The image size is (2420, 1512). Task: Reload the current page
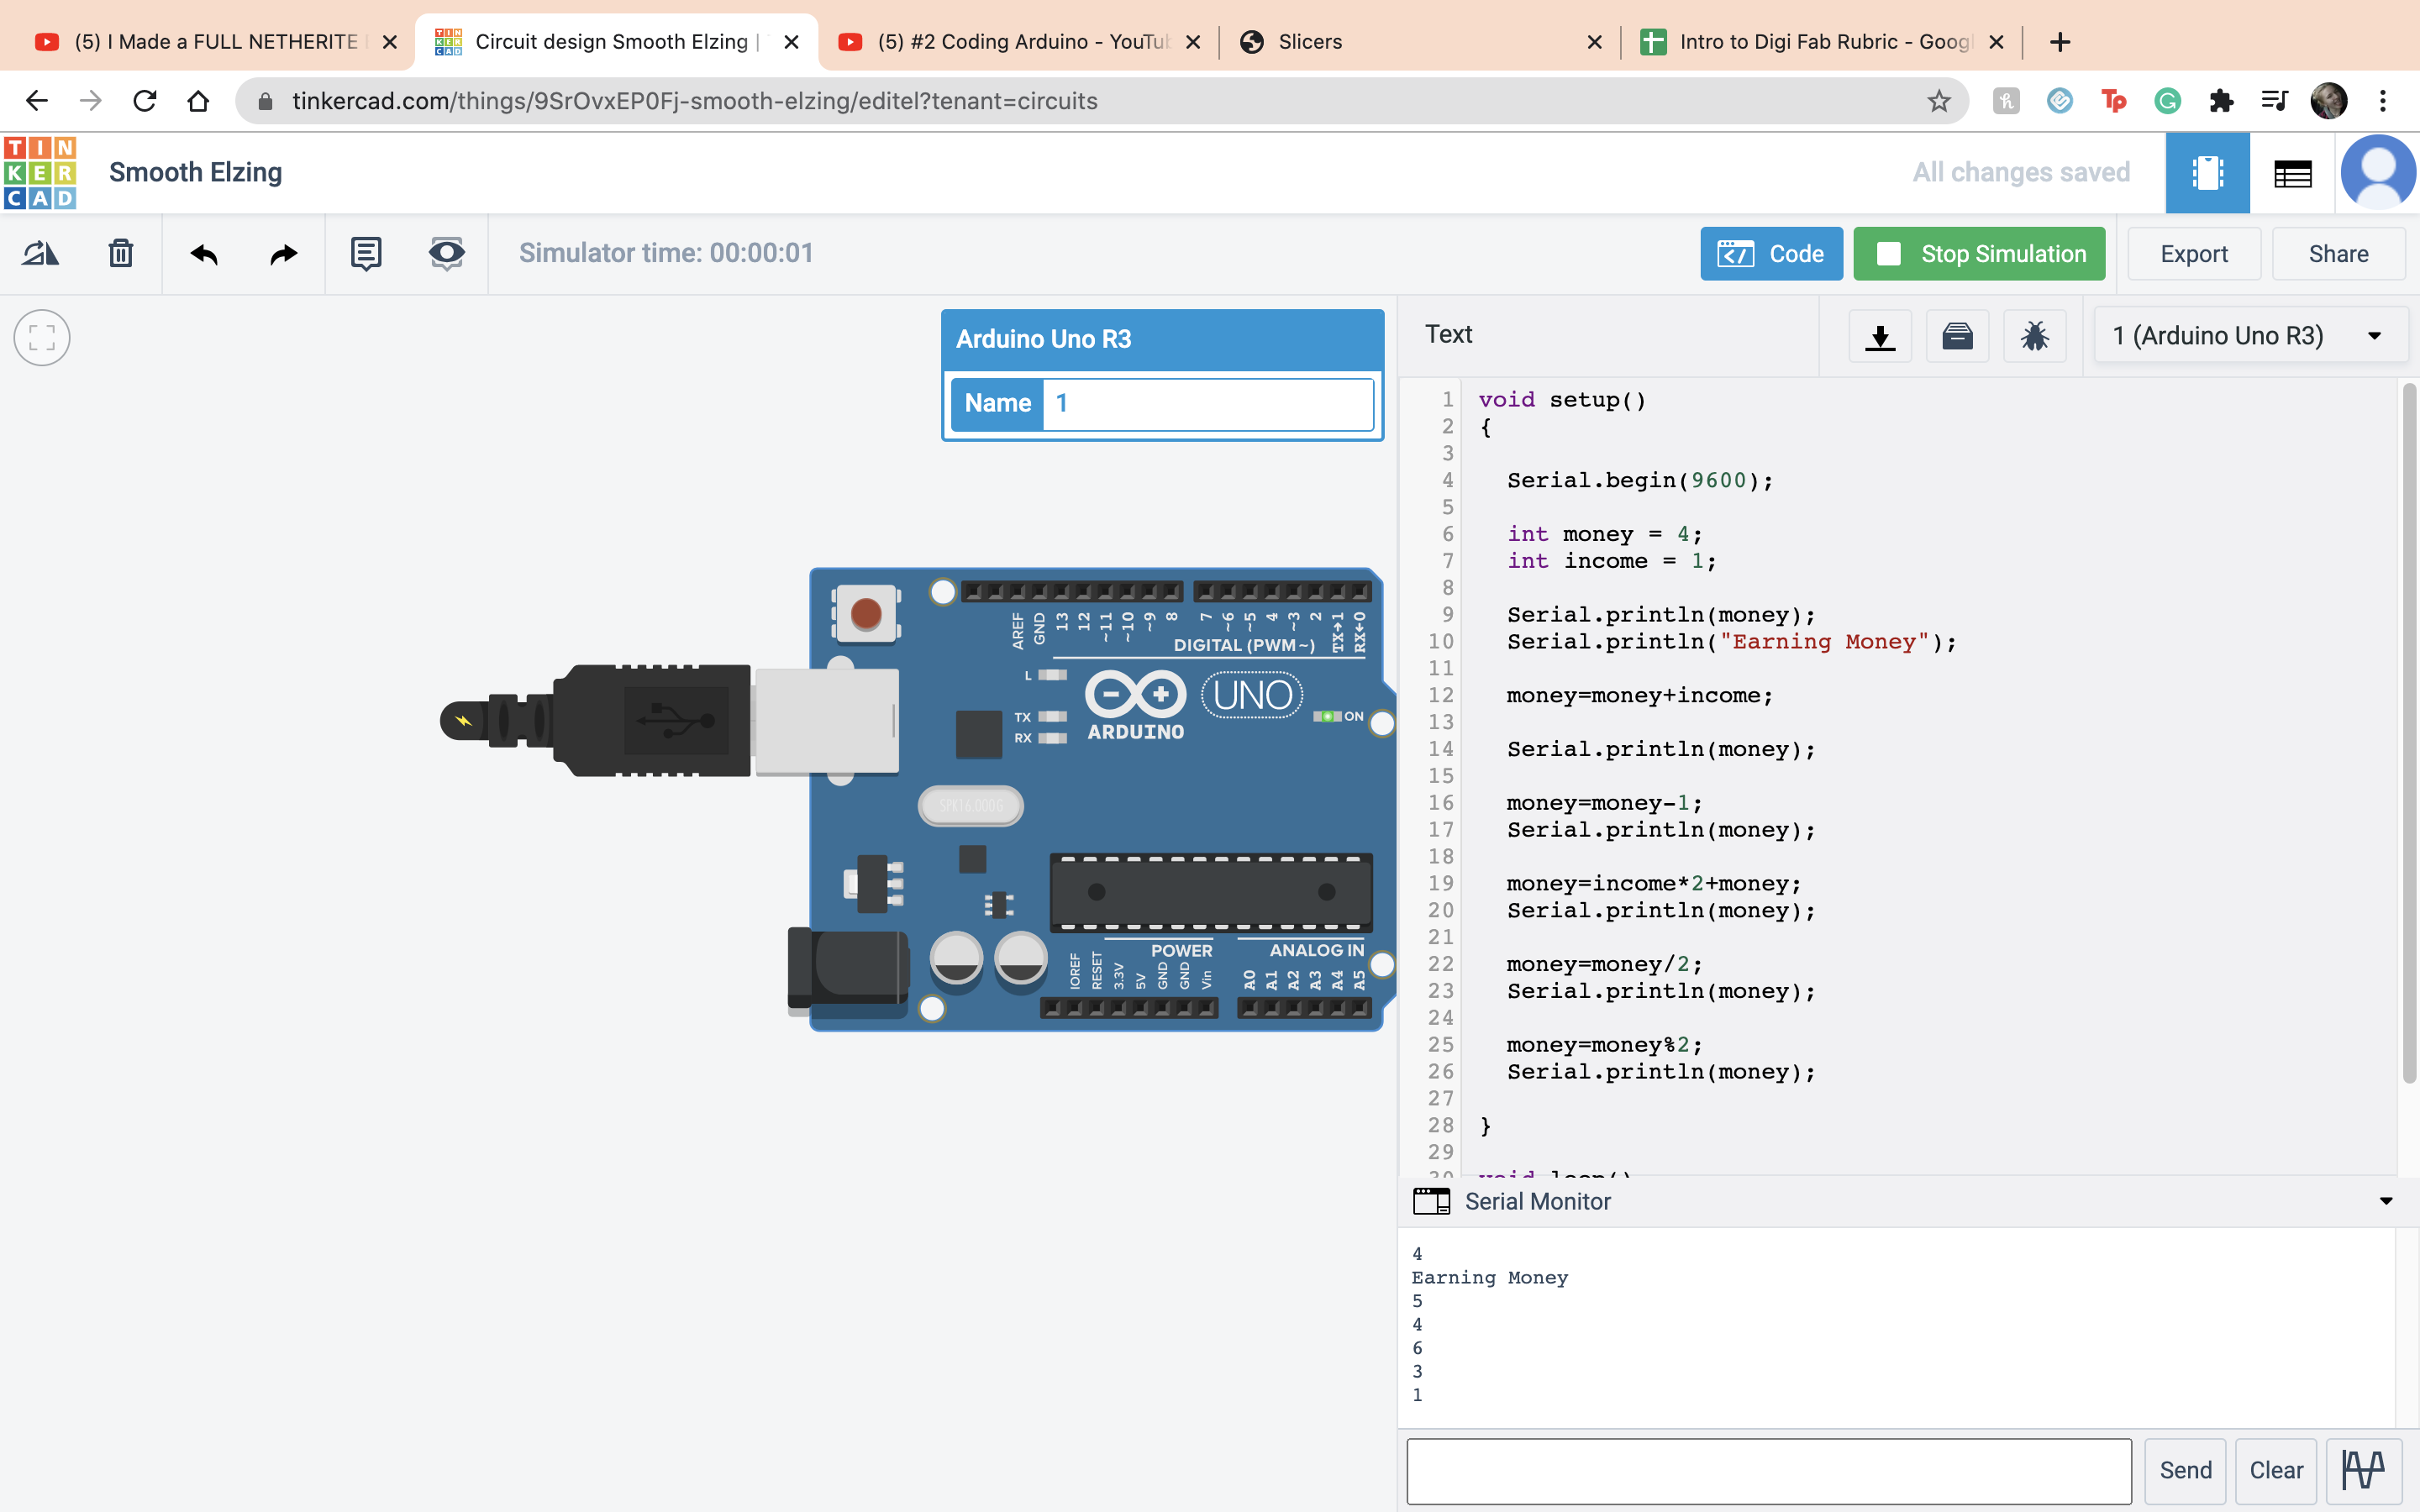tap(145, 101)
